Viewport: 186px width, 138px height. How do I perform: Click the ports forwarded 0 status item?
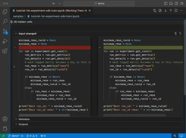pyautogui.click(x=43, y=136)
